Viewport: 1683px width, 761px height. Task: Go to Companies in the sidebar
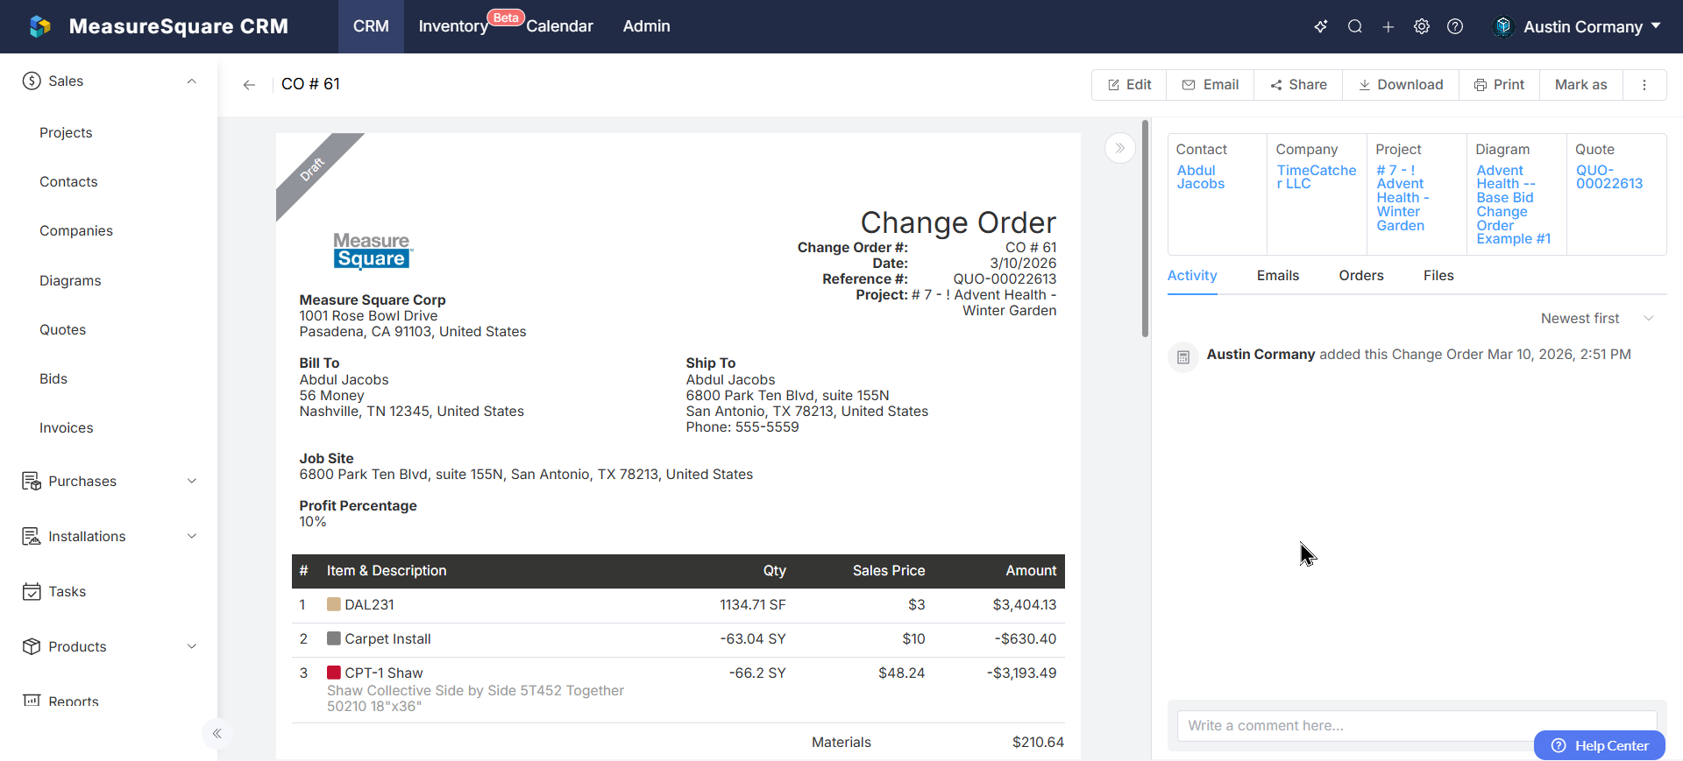[x=76, y=231]
